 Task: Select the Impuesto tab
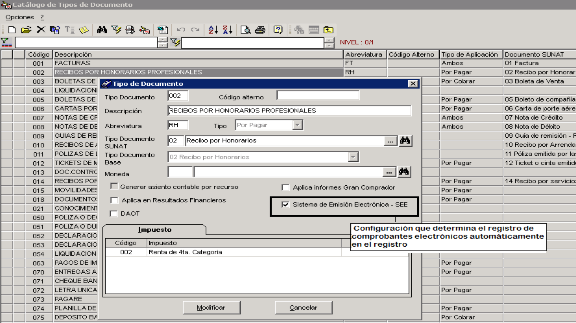click(155, 230)
